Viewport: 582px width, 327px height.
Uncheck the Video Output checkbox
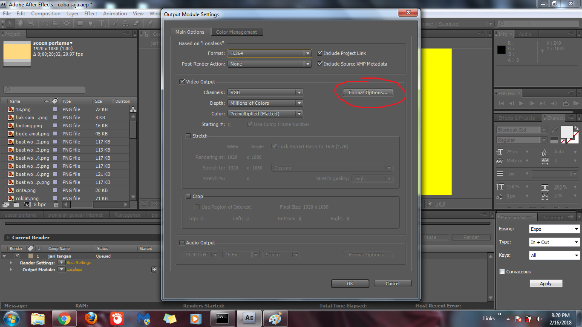tap(182, 82)
